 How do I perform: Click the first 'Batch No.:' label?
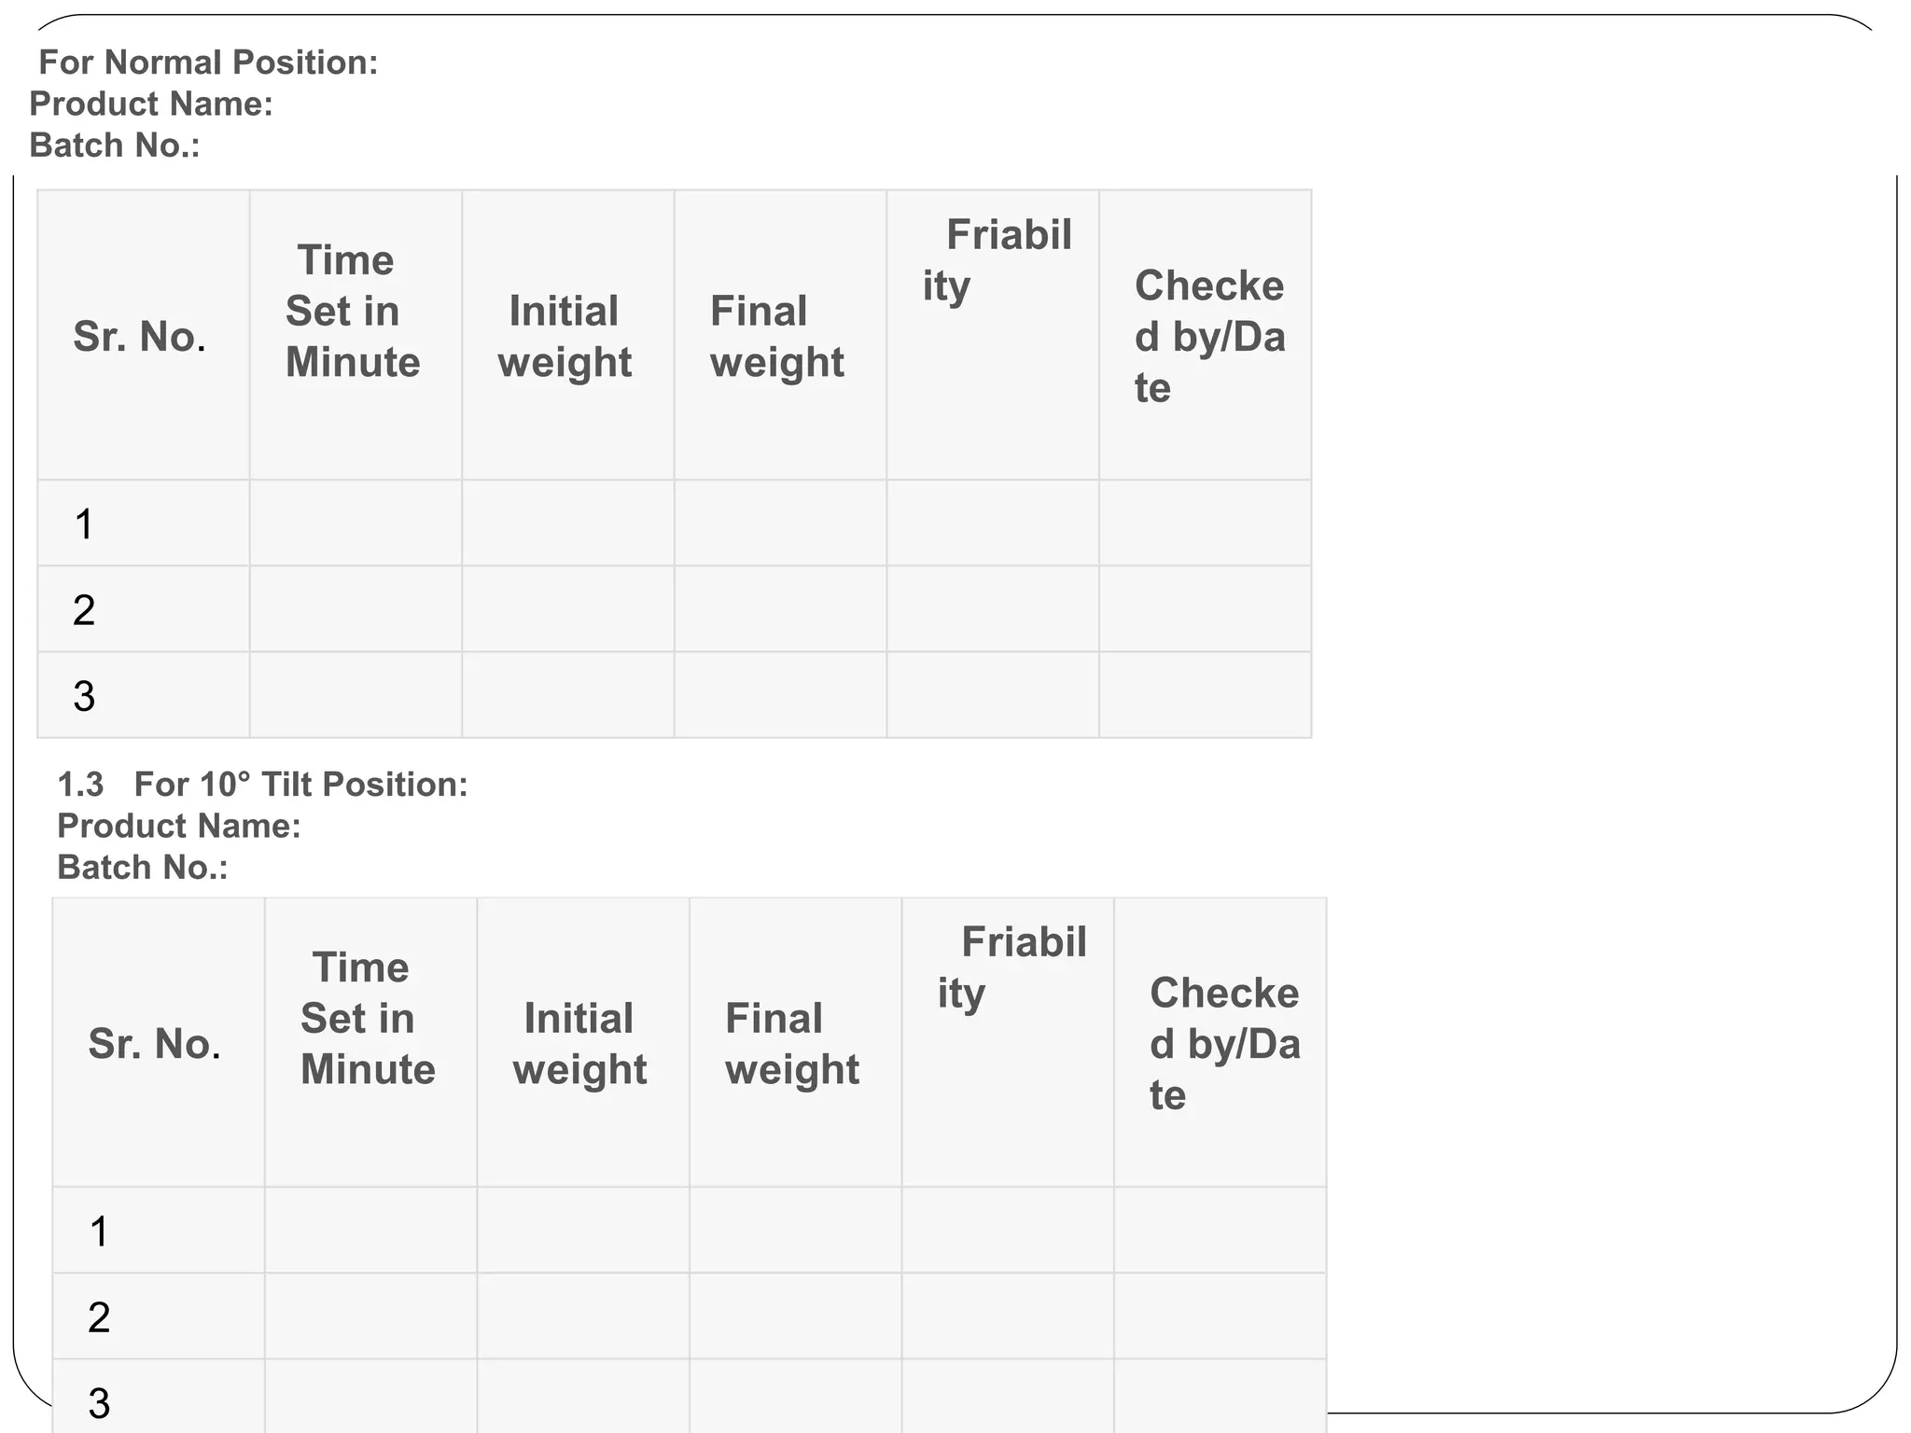[115, 146]
